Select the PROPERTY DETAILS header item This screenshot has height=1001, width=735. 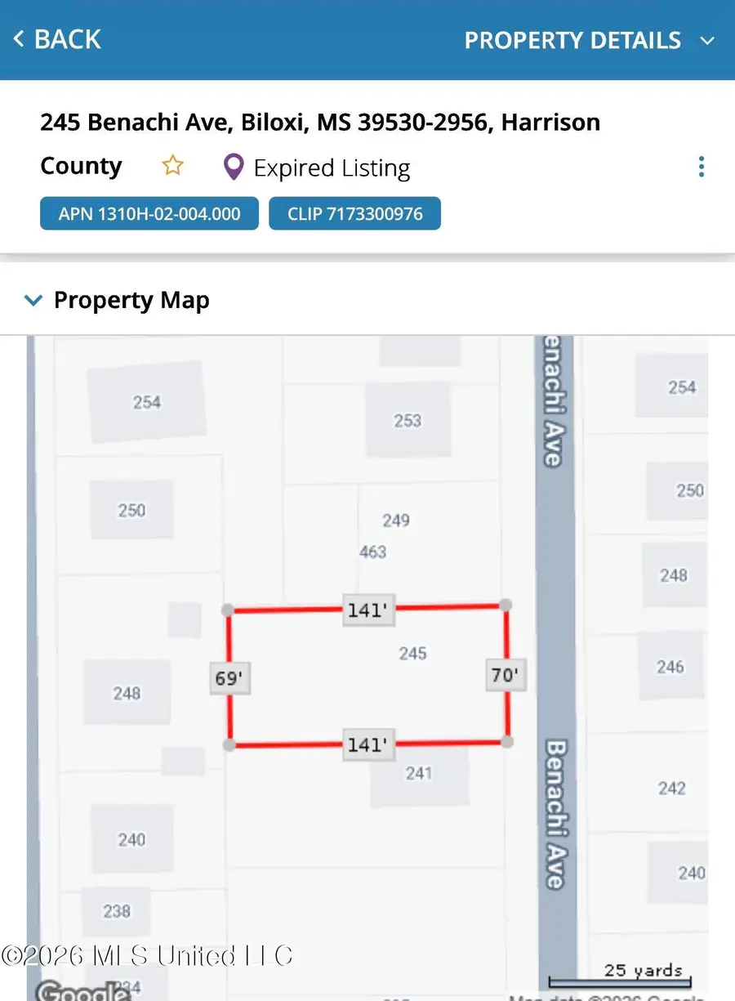[x=572, y=40]
